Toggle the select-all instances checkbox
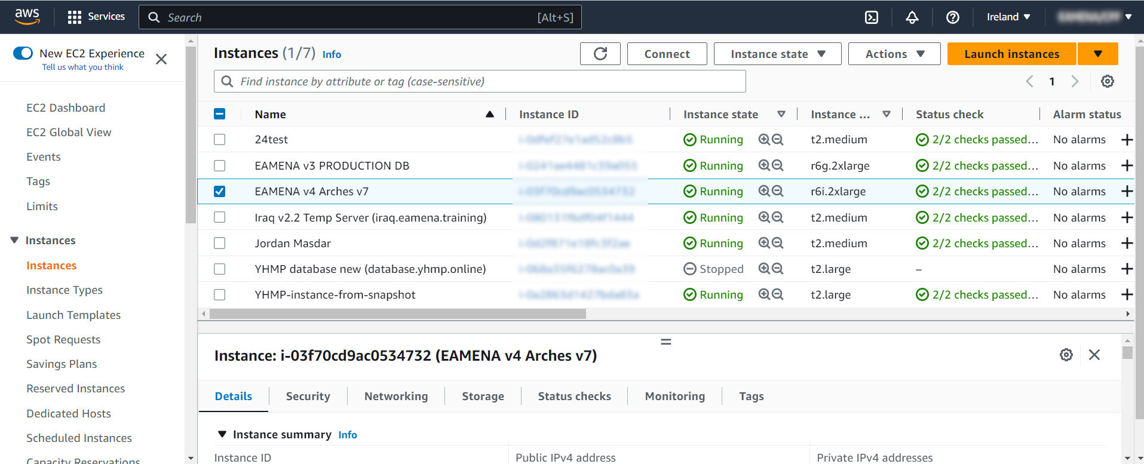The height and width of the screenshot is (464, 1144). (220, 113)
